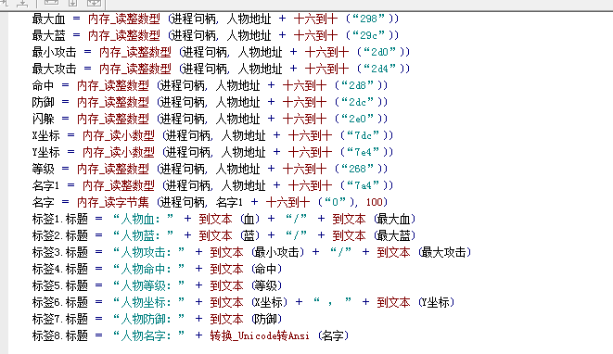
Task: Click the hex offset string "7dc"
Action: [363, 135]
